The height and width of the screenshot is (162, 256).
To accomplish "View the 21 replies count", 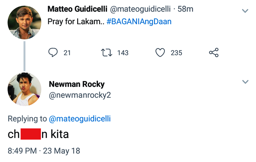I will tap(67, 53).
